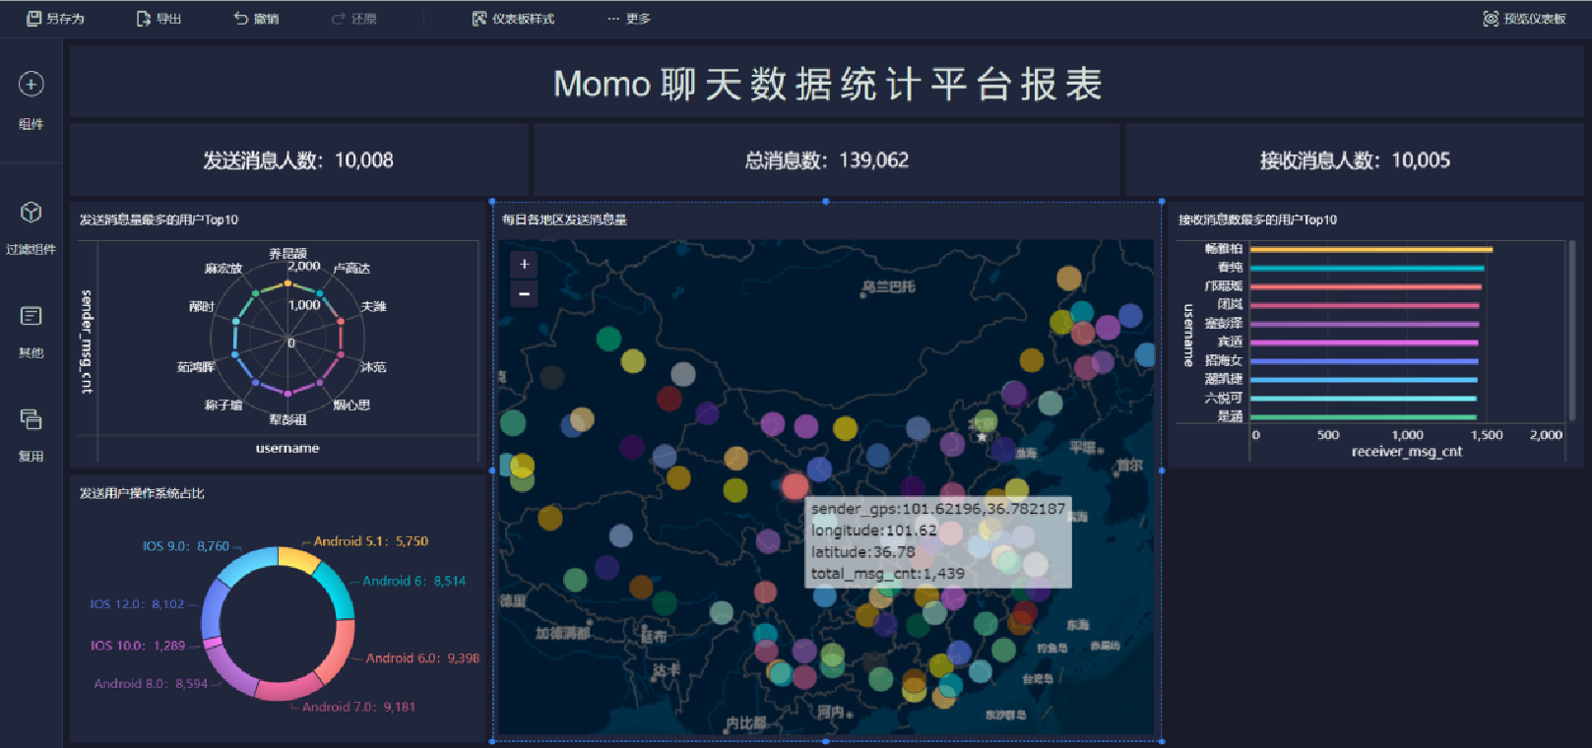Screen dimensions: 1592x748
Task: Click the sender_msg_cnt vertical axis label
Action: tap(87, 342)
